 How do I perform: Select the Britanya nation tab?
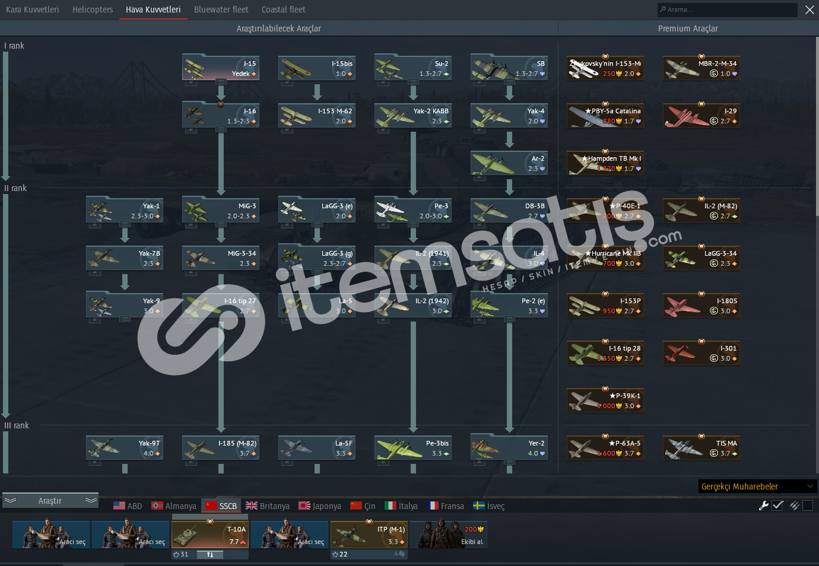coord(268,506)
